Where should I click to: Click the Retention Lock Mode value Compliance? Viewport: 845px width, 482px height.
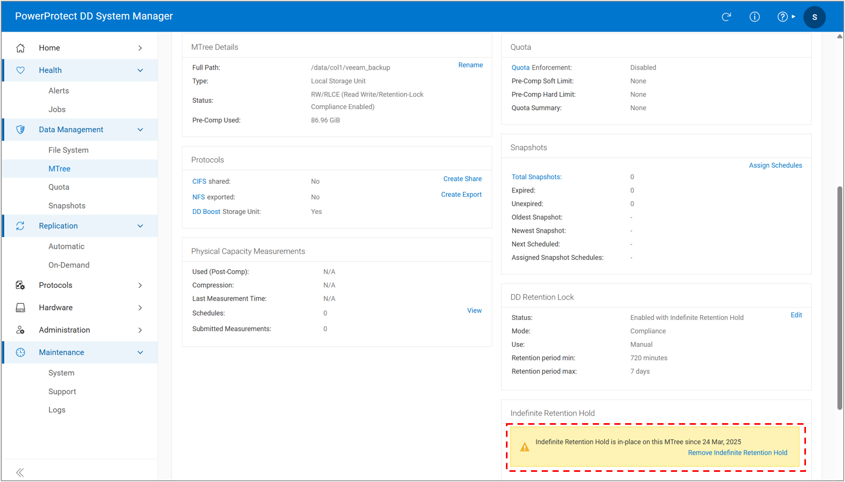click(x=648, y=332)
